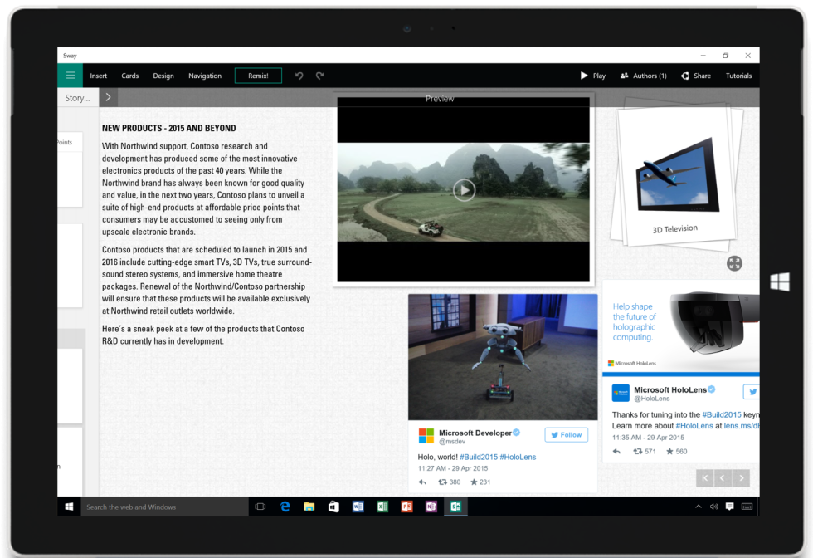Open the hamburger menu in Sway
Screen dimensions: 813x558
(71, 76)
